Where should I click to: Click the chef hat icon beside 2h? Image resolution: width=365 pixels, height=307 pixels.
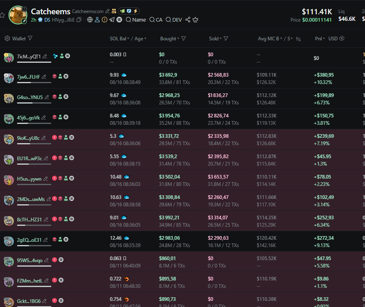click(x=41, y=20)
